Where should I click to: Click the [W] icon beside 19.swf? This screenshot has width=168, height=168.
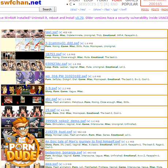click(58, 110)
